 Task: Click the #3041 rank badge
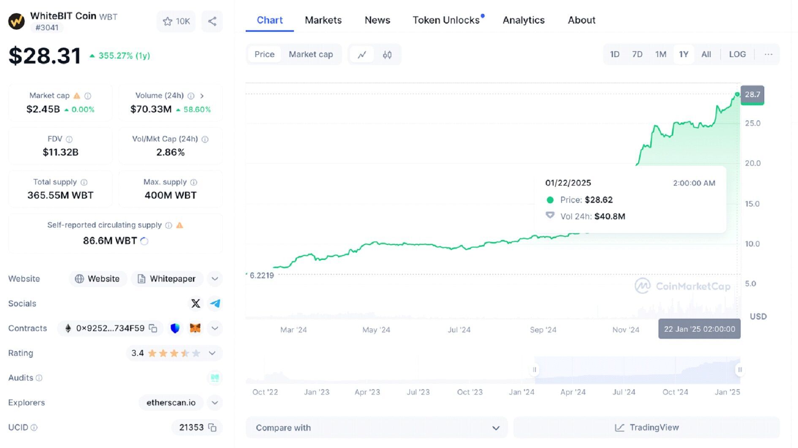[x=47, y=27]
